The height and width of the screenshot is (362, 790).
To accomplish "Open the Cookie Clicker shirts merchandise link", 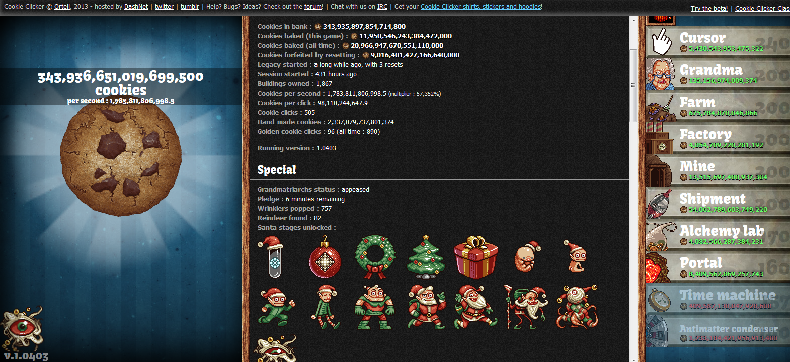I will click(481, 7).
